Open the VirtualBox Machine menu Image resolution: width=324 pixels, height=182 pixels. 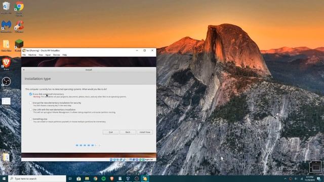[x=32, y=55]
